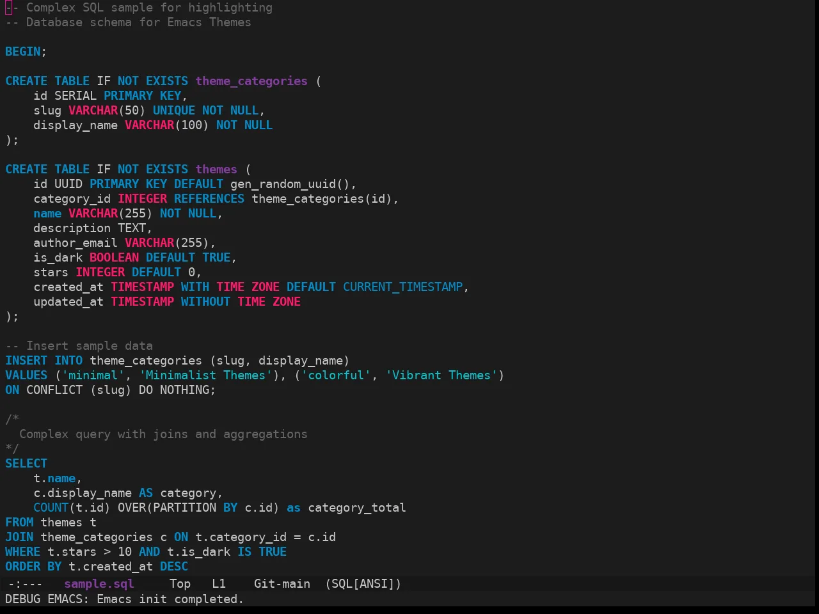Click category_total alias
This screenshot has width=819, height=614.
pos(357,508)
